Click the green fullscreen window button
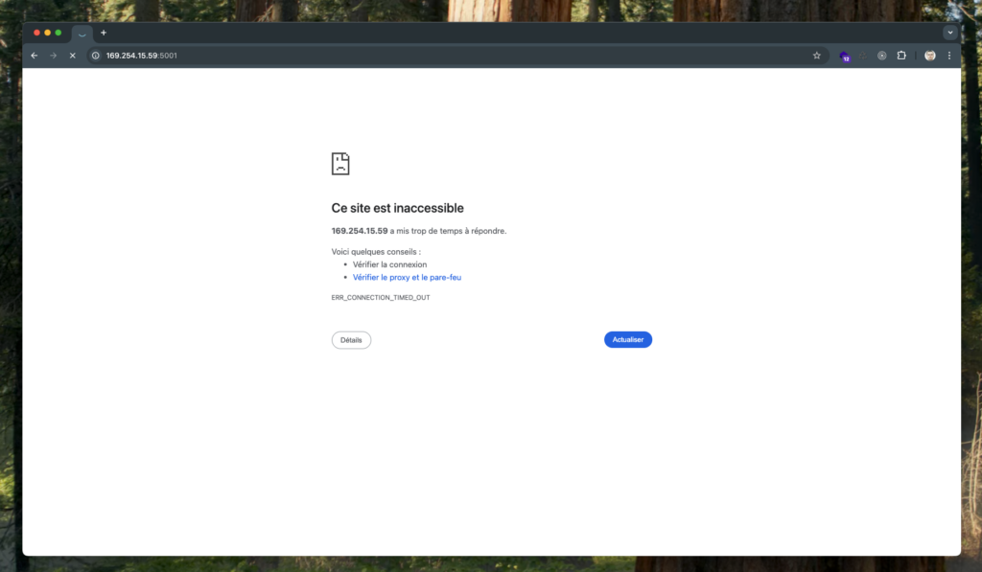Screen dimensions: 982x572 tap(58, 33)
